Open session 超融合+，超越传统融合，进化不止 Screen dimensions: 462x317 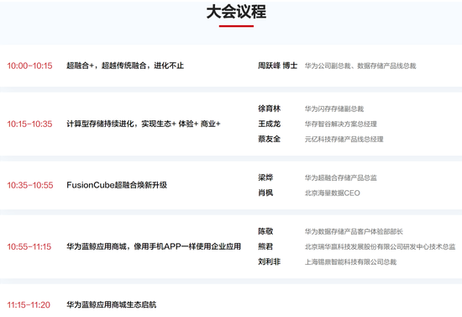pos(125,66)
